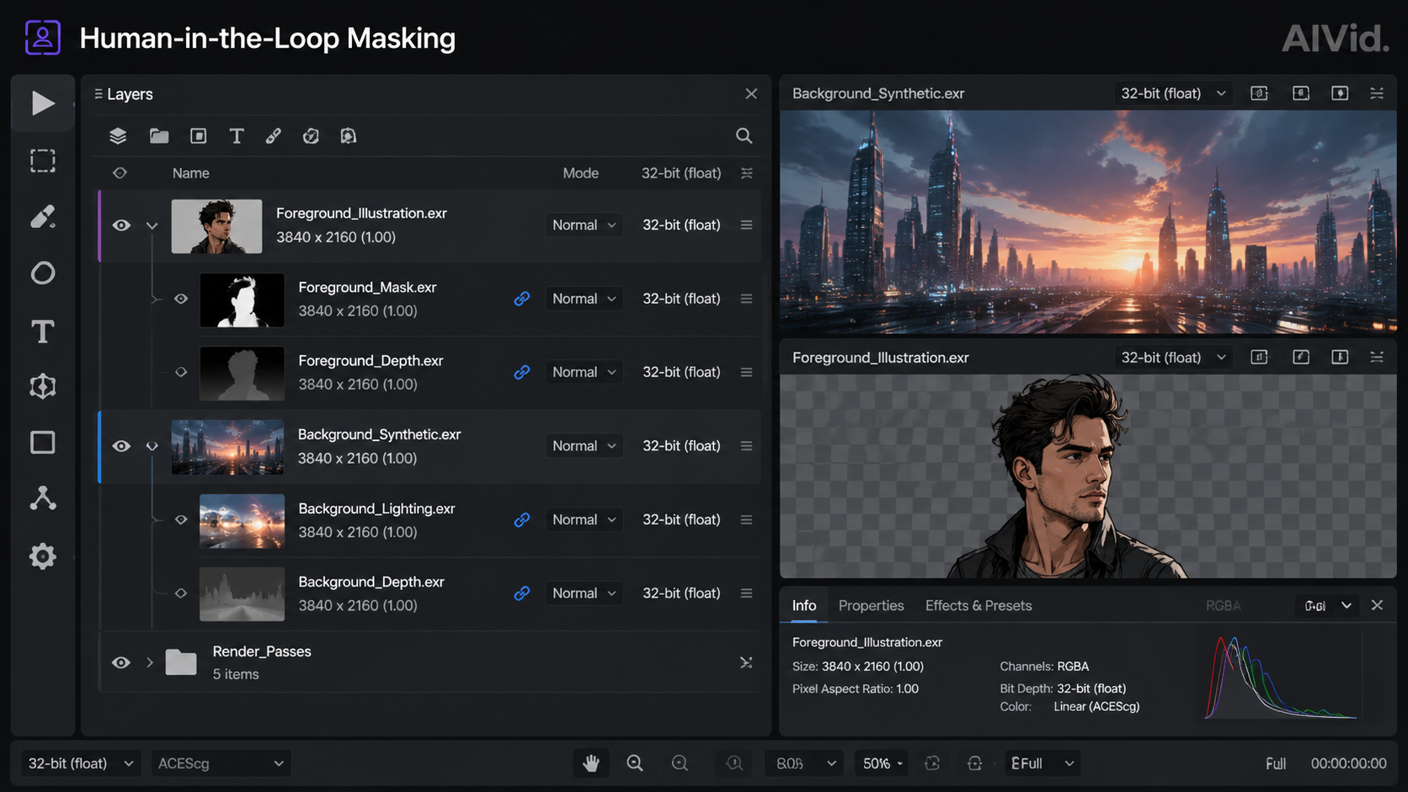Screen dimensions: 1408x792
Task: Search layers with the magnifier icon
Action: pyautogui.click(x=744, y=136)
